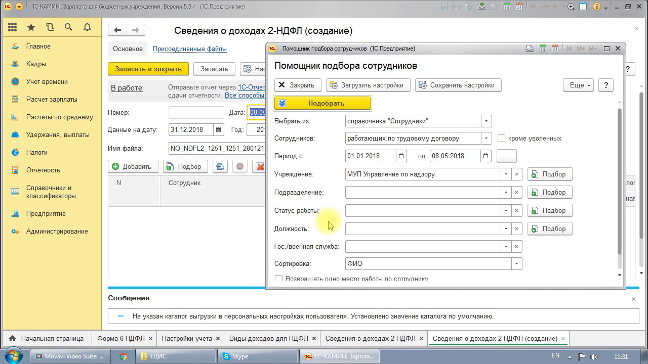Open calendar for the по date field

[x=486, y=156]
